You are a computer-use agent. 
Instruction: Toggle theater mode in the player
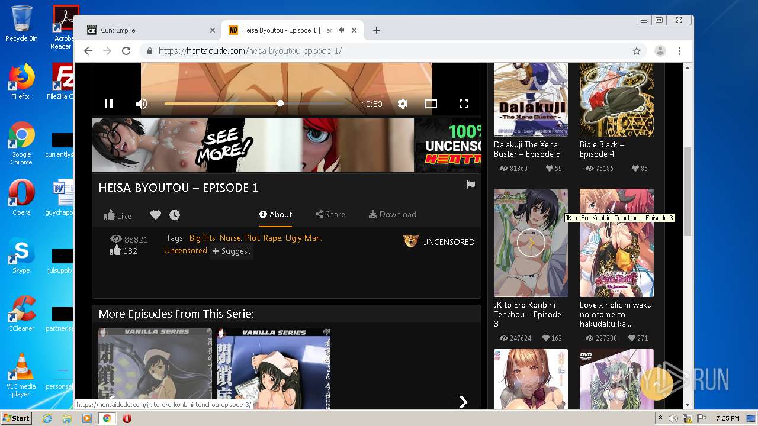431,104
